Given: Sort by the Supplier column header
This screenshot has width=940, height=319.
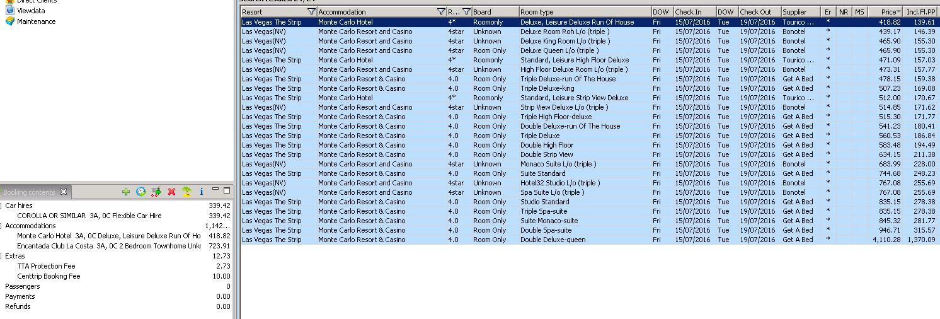Looking at the screenshot, I should click(x=801, y=12).
